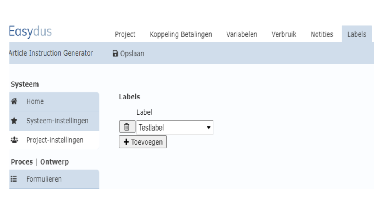
Task: Click Article Instruction Generator title
Action: (51, 53)
